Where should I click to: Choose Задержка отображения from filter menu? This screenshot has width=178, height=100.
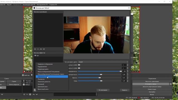pyautogui.click(x=52, y=64)
